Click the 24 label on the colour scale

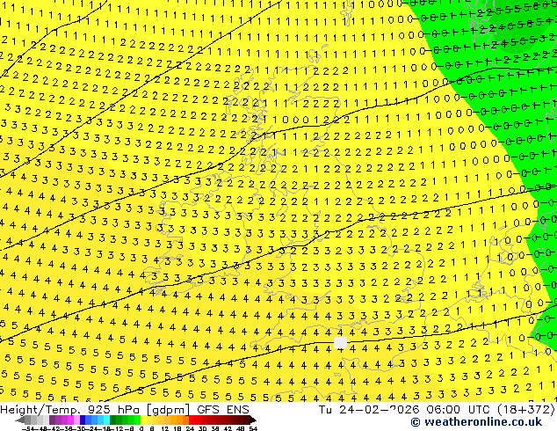pyautogui.click(x=190, y=429)
